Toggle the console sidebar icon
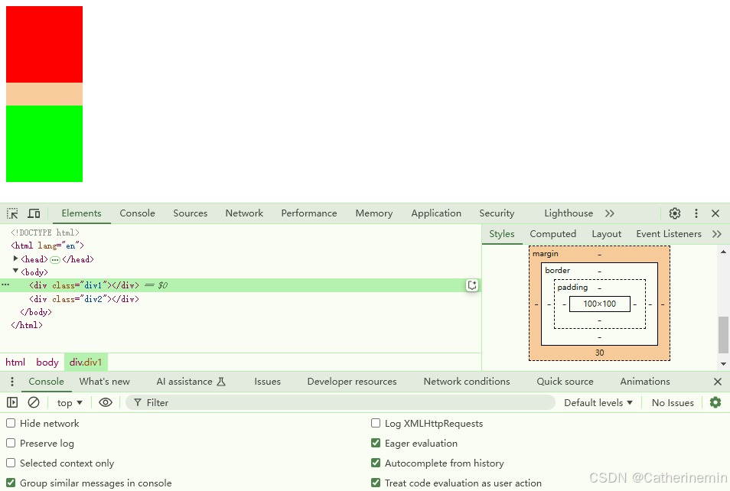730x491 pixels. coord(12,402)
